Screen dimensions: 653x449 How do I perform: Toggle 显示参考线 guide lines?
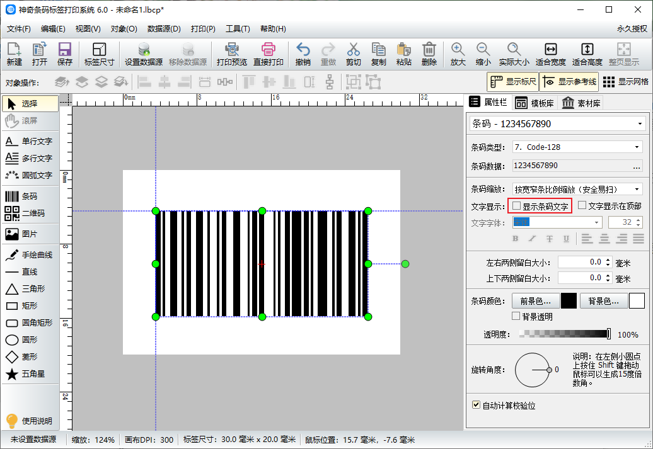(x=569, y=82)
